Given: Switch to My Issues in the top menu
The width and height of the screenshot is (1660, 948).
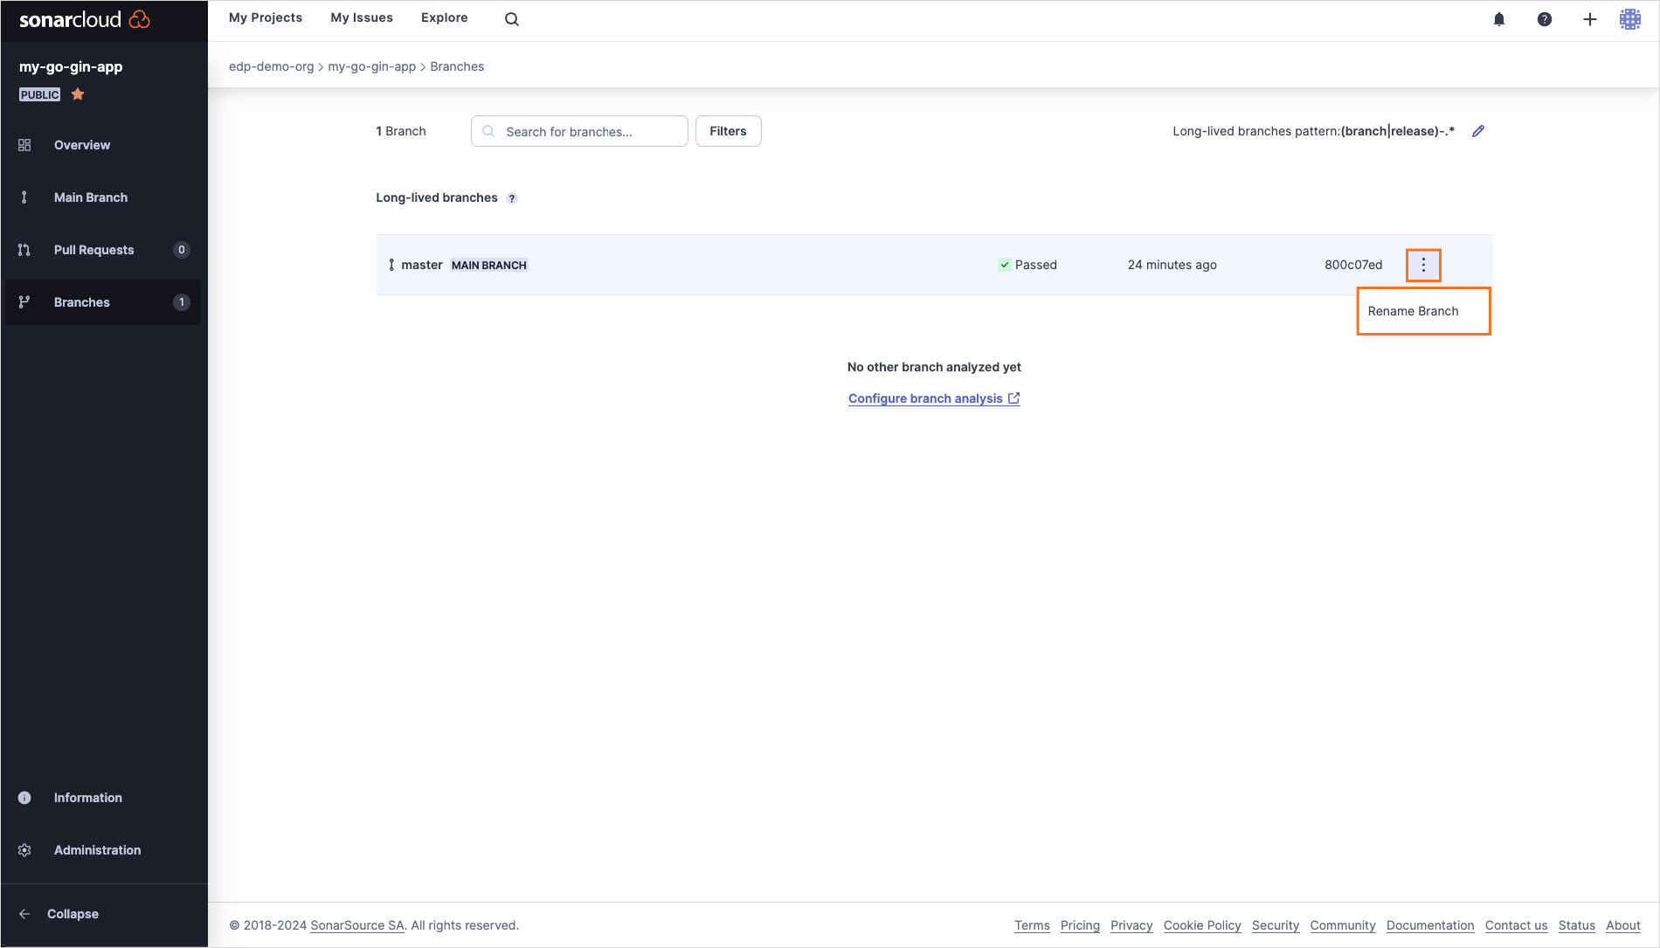Looking at the screenshot, I should (x=361, y=17).
